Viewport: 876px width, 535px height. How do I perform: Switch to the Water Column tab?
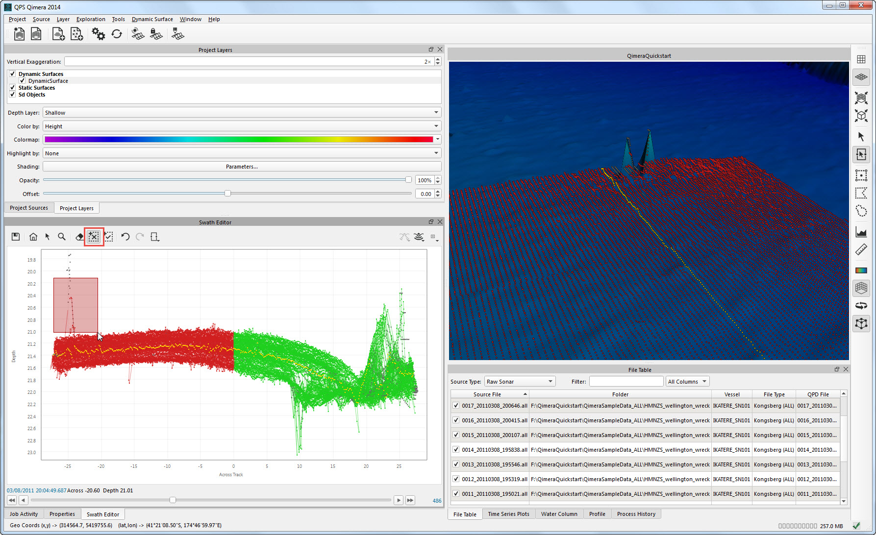[x=559, y=514]
